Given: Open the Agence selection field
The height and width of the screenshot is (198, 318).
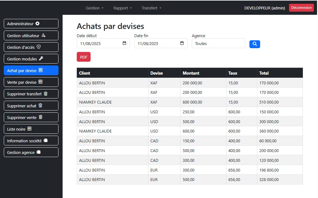Looking at the screenshot, I should (218, 43).
